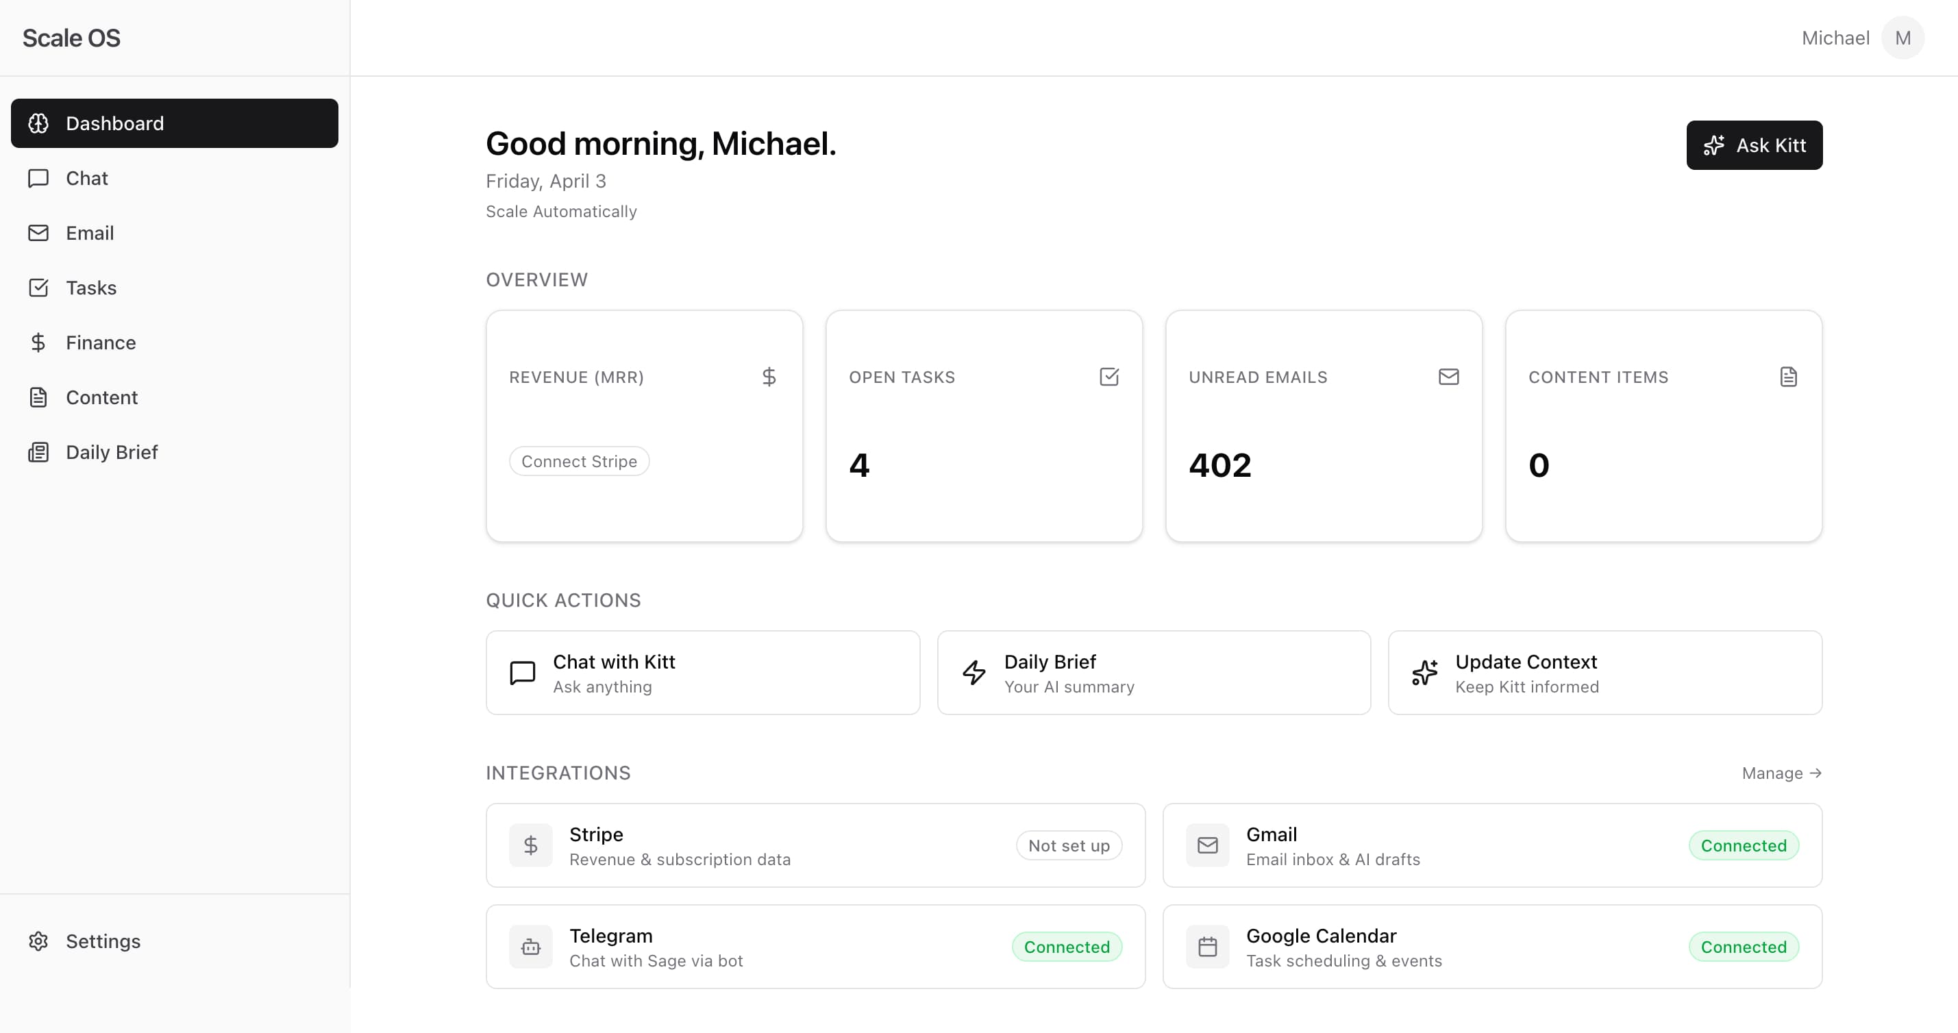Click the Content document icon in sidebar
Viewport: 1958px width, 1033px height.
pyautogui.click(x=39, y=397)
